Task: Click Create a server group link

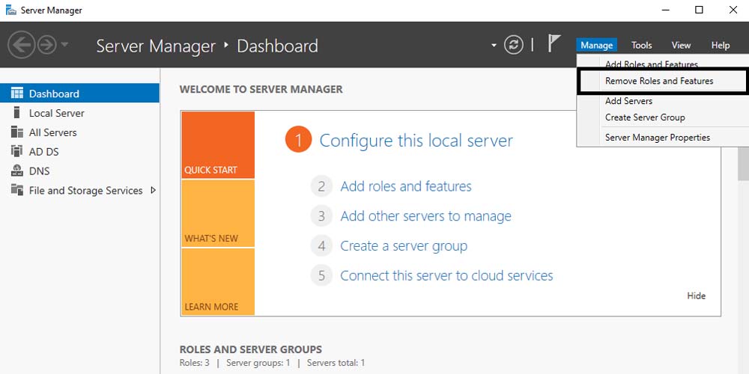Action: [403, 246]
